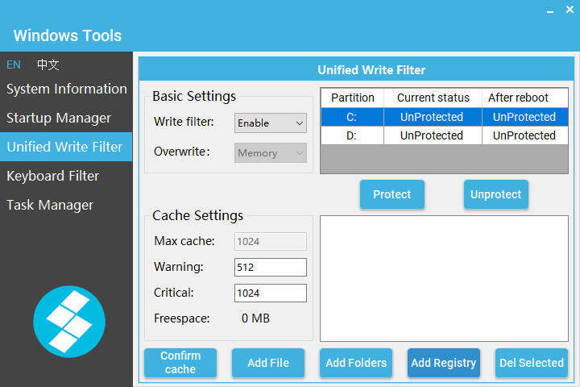Click the Windows Tools logo icon
Viewport: 580px width, 387px height.
(x=69, y=322)
